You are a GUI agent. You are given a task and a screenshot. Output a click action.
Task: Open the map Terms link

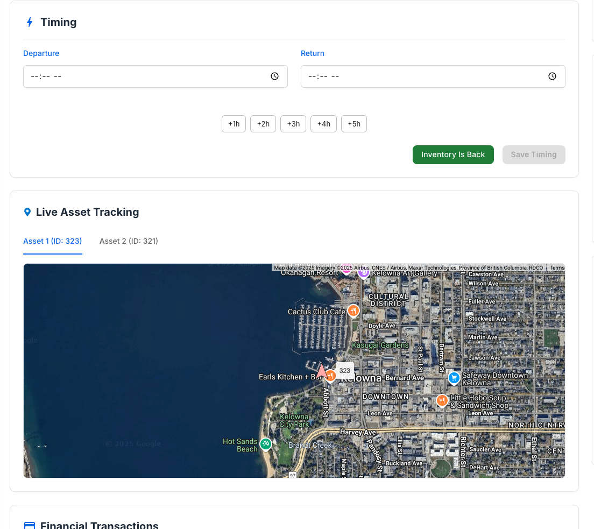[x=557, y=267]
